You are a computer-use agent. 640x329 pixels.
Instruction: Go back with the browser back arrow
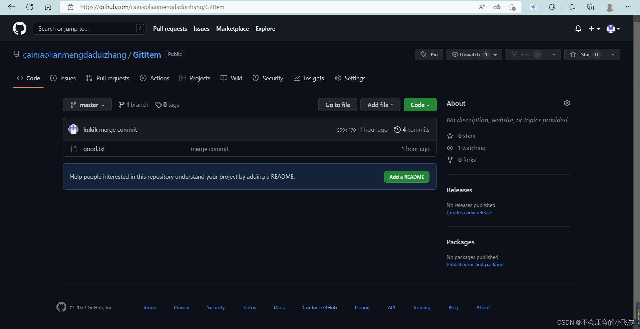pyautogui.click(x=11, y=7)
